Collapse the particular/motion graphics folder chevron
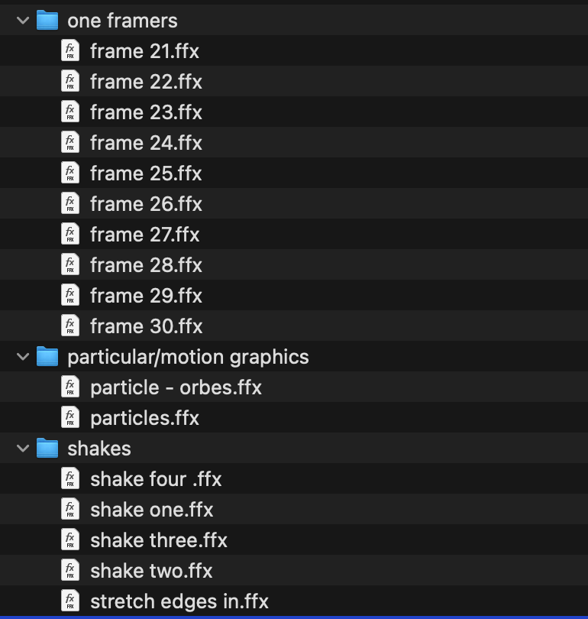Screen dimensions: 588x619 click(x=21, y=357)
